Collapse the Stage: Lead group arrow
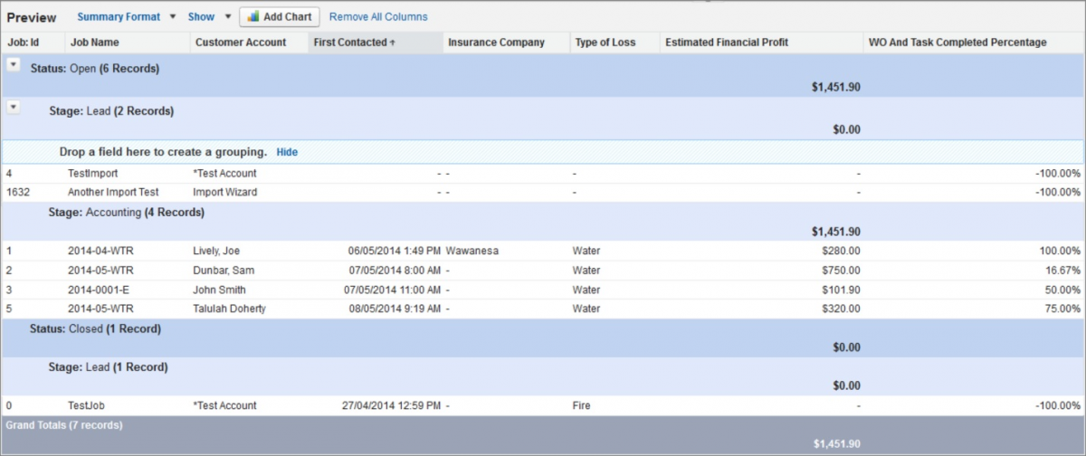Image resolution: width=1086 pixels, height=456 pixels. coord(14,108)
